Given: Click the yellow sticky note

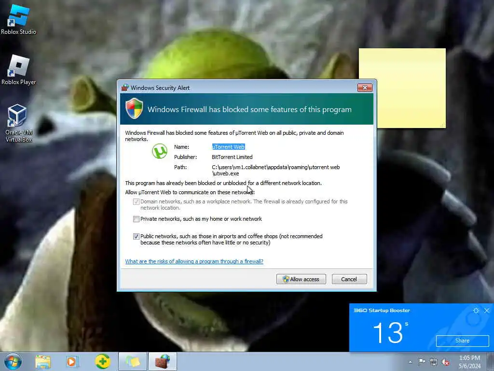Looking at the screenshot, I should (x=402, y=88).
